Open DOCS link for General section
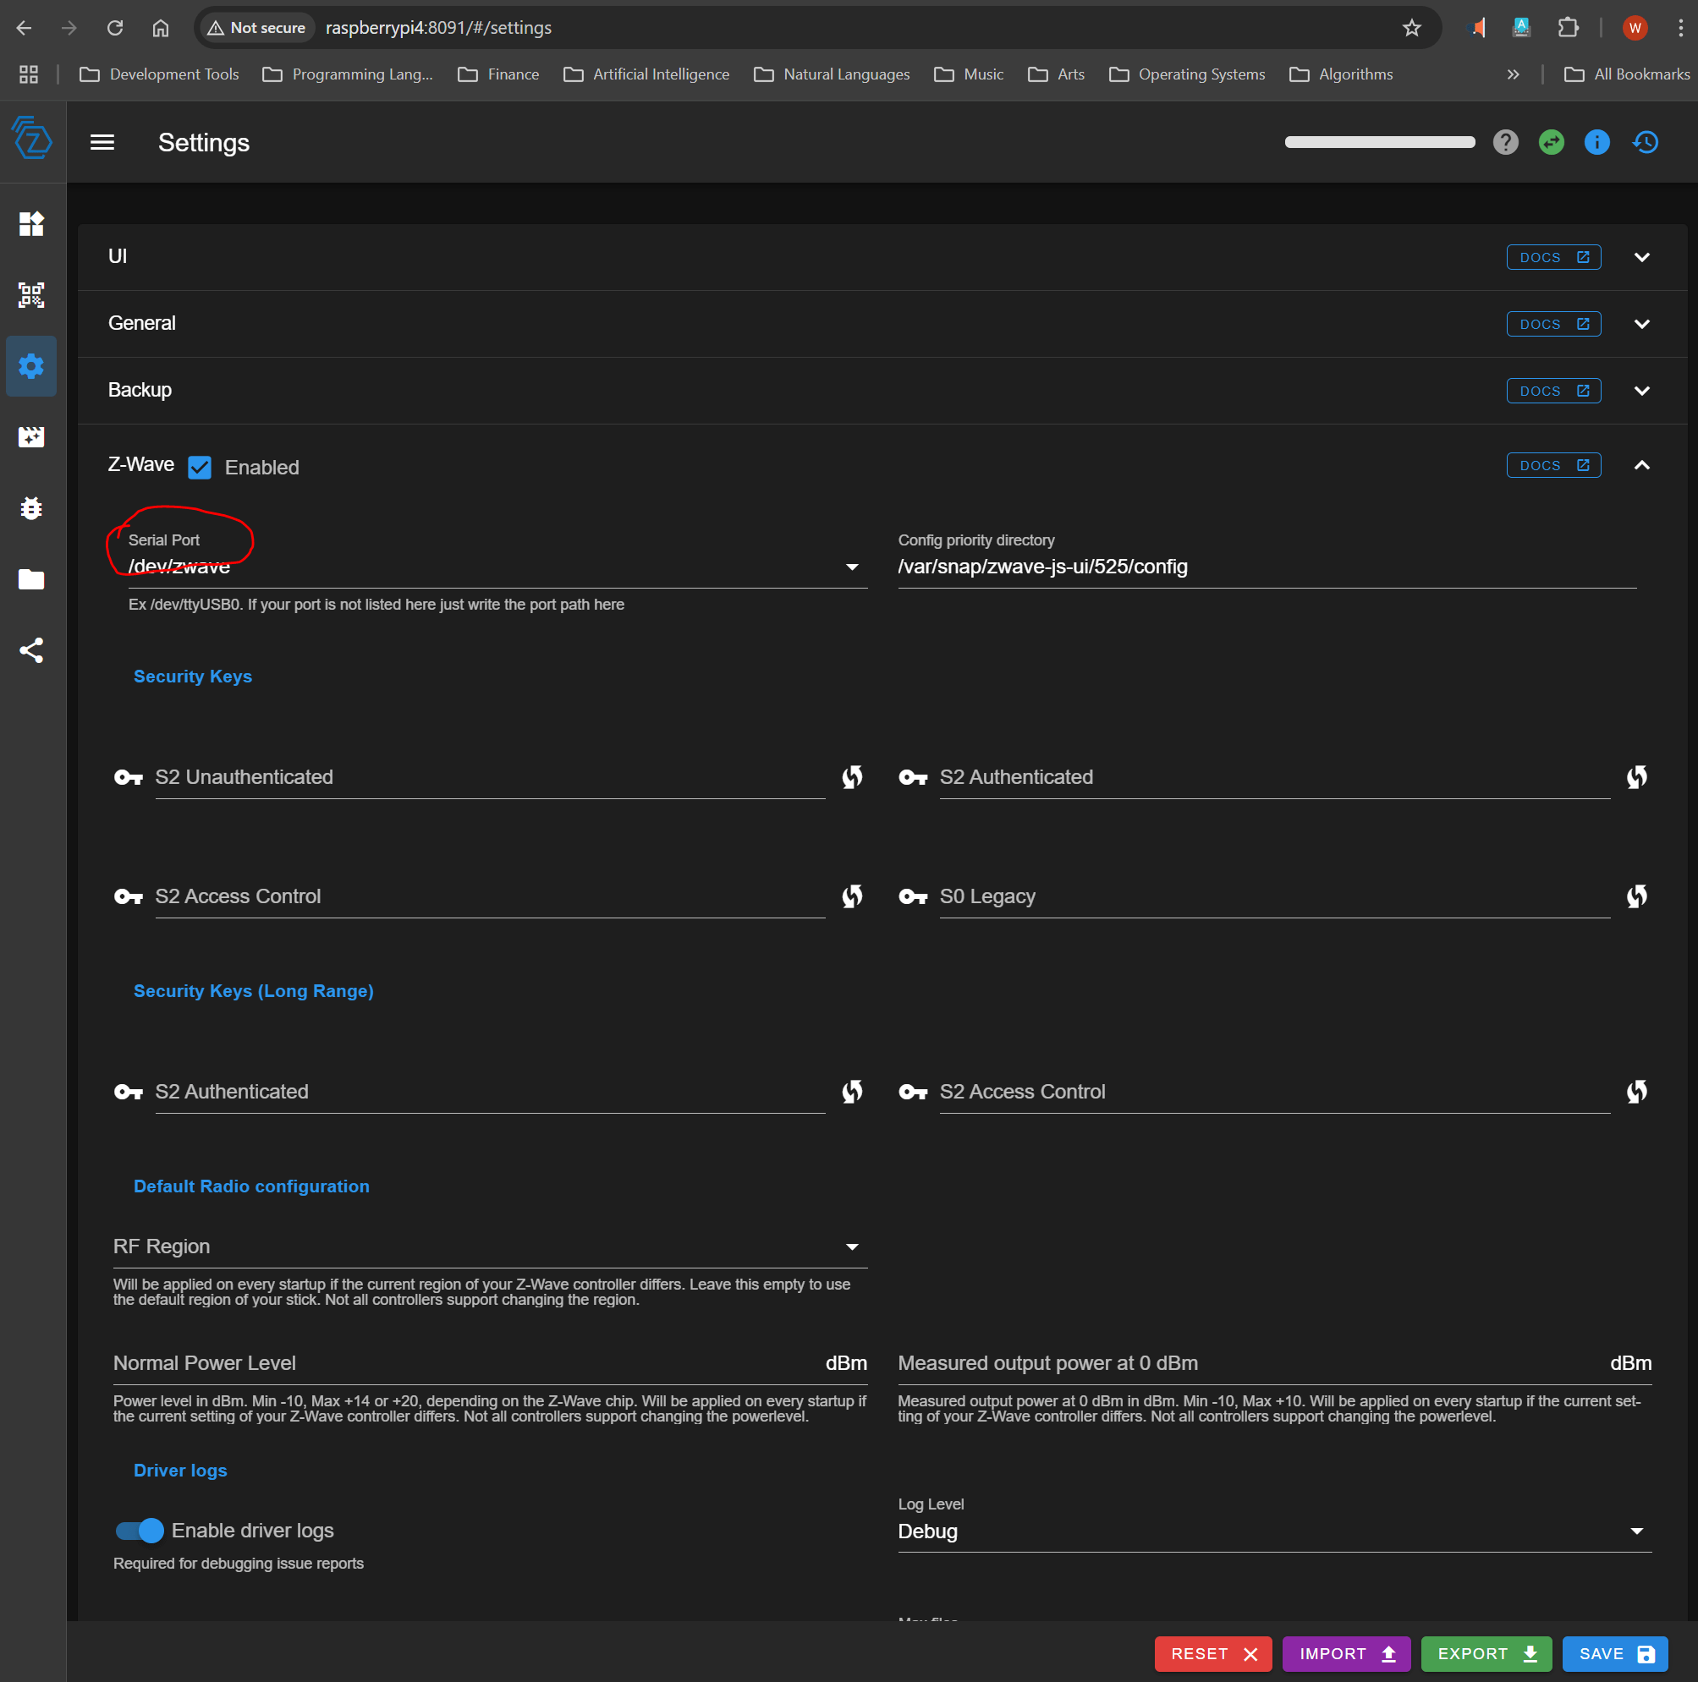This screenshot has height=1682, width=1698. (x=1553, y=324)
